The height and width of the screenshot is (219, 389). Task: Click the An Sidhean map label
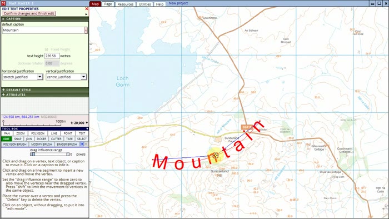tap(251, 31)
